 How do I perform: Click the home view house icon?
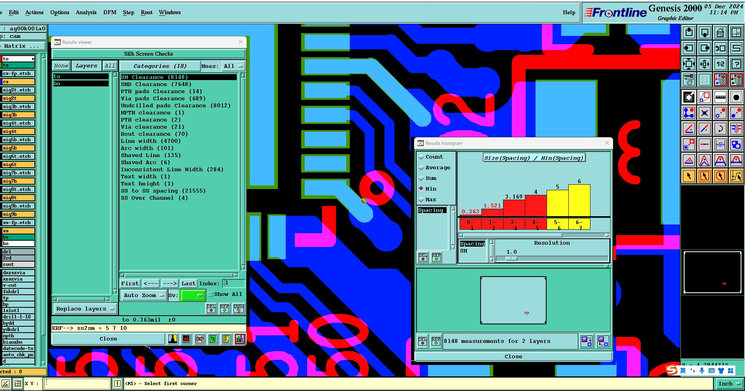(720, 32)
